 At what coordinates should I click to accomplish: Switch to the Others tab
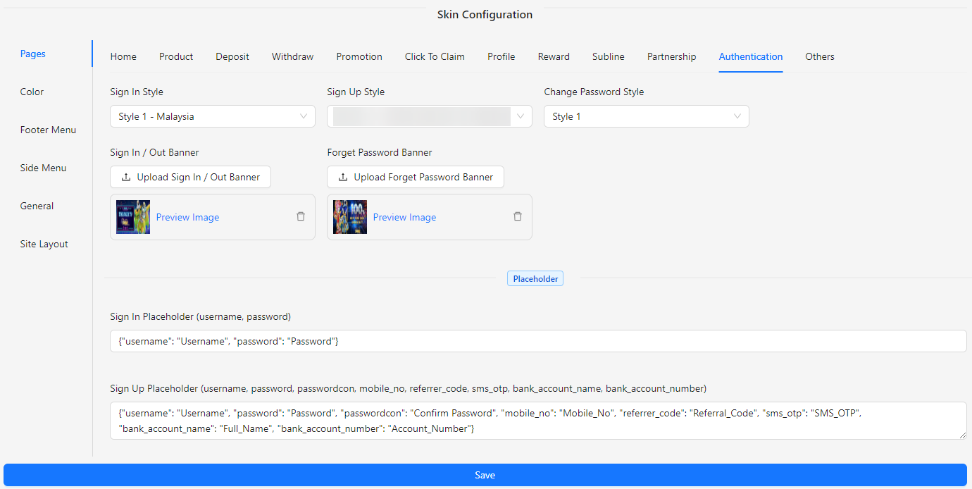pos(820,56)
